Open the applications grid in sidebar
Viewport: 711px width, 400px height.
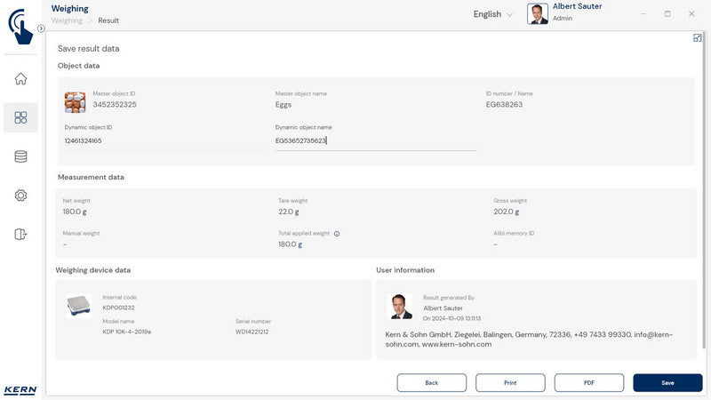point(20,118)
